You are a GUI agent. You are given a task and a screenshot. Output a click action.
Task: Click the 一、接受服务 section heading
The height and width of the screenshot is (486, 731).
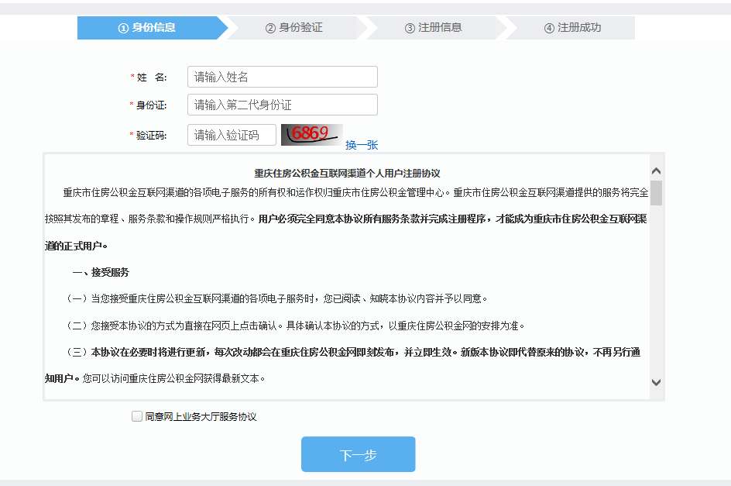[x=101, y=272]
